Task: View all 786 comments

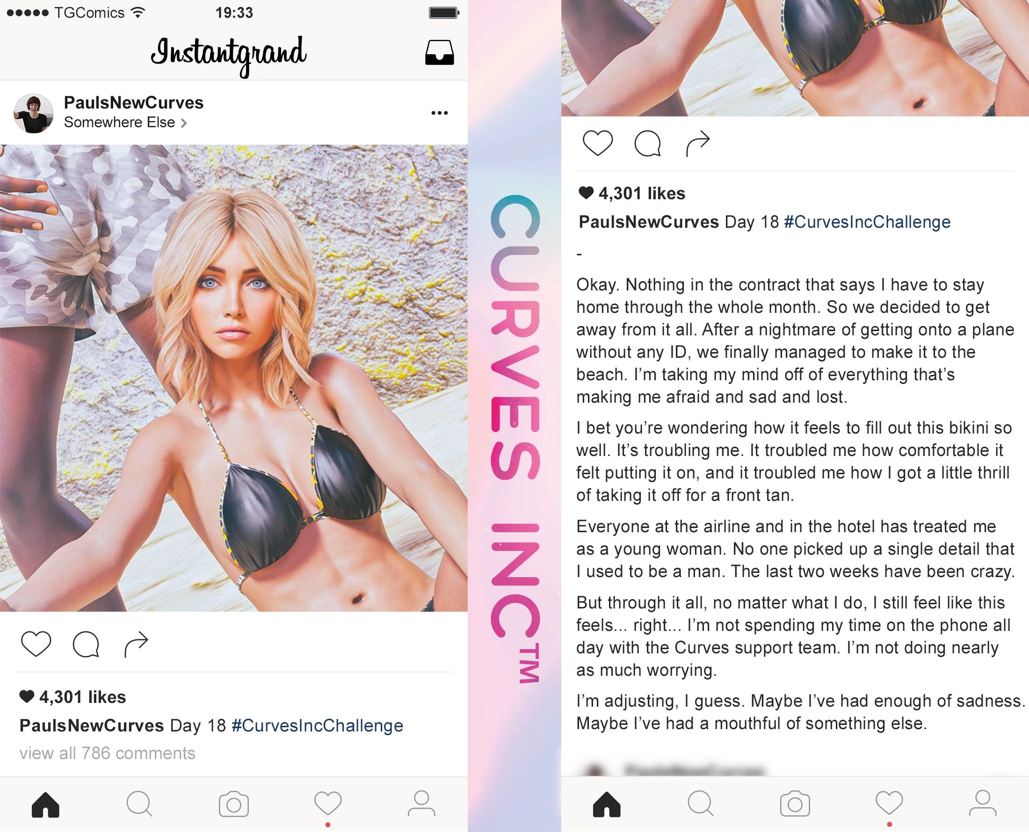Action: click(x=108, y=753)
